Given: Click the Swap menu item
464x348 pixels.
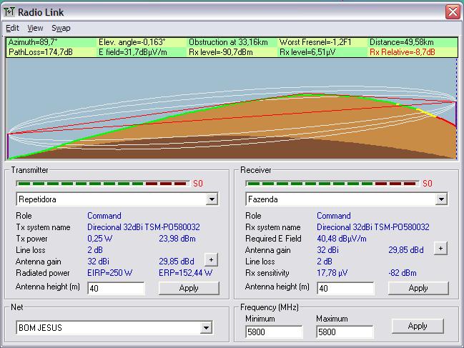Looking at the screenshot, I should point(61,29).
